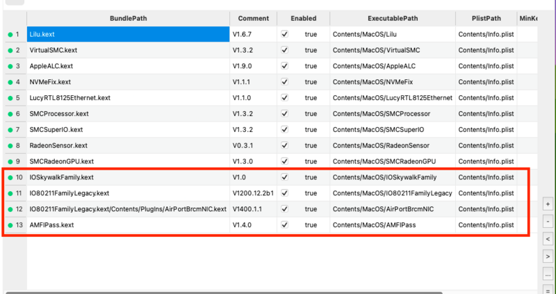Toggle Enabled for SMCRadeonGPU.kext
The image size is (556, 294).
click(284, 161)
